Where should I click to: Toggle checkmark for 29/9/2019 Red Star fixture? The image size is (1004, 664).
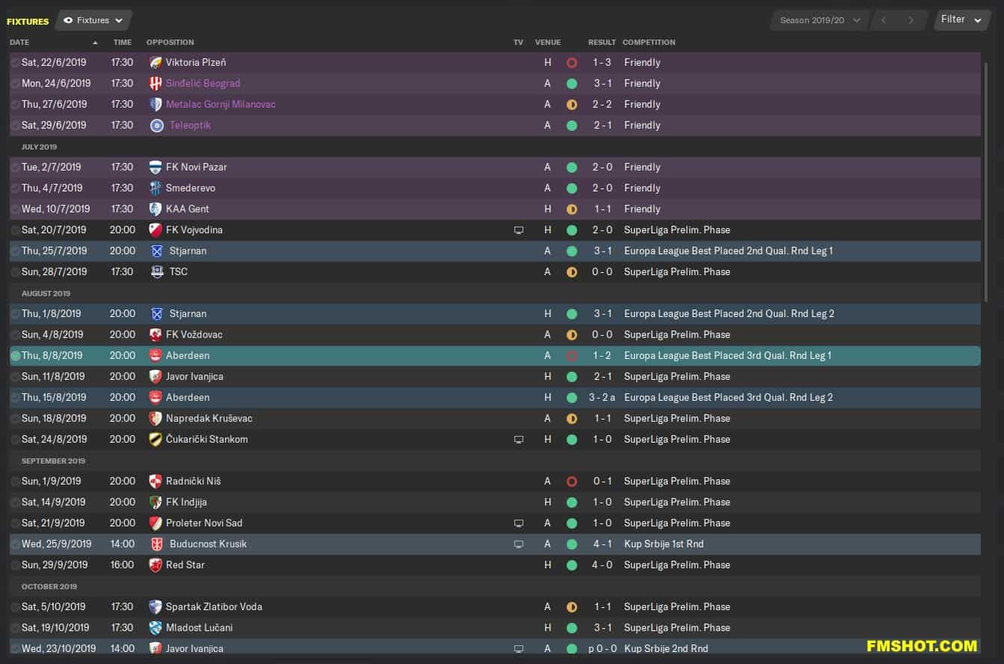(15, 565)
